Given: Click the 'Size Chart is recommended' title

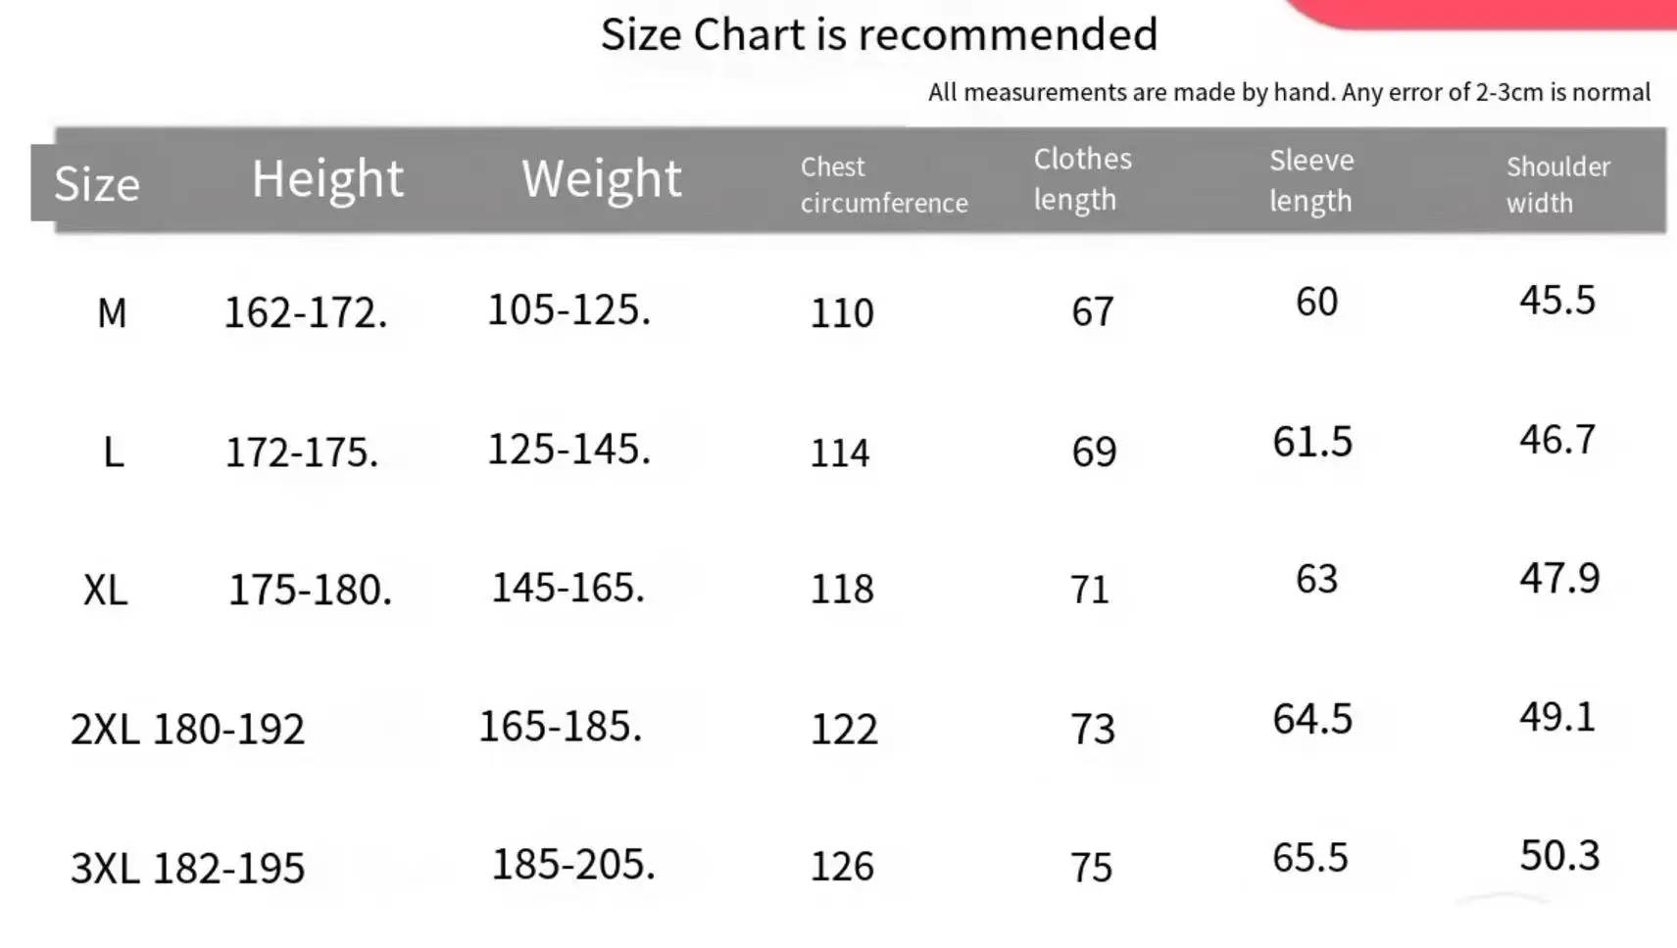Looking at the screenshot, I should 879,35.
